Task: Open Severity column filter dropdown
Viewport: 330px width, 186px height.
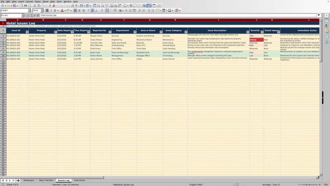Action: (262, 32)
